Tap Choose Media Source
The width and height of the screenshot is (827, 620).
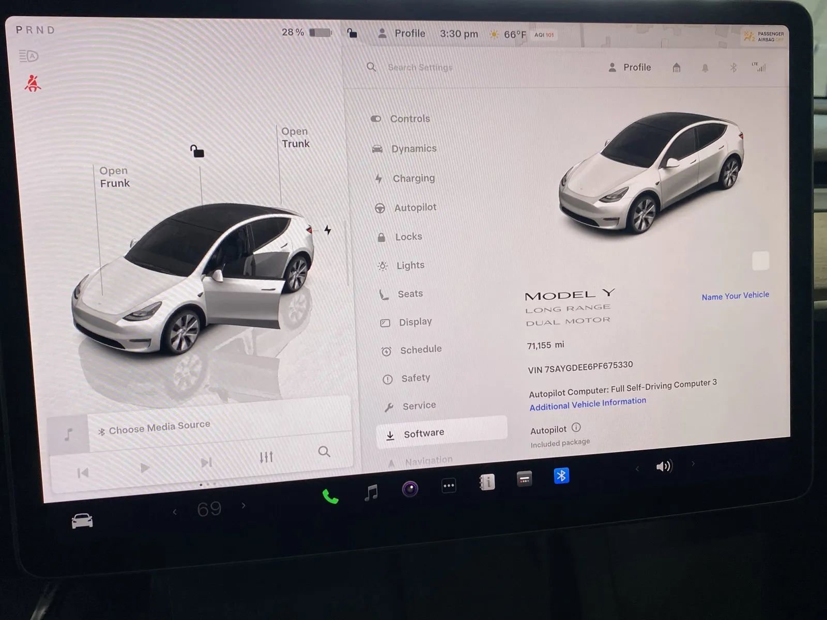click(x=154, y=427)
